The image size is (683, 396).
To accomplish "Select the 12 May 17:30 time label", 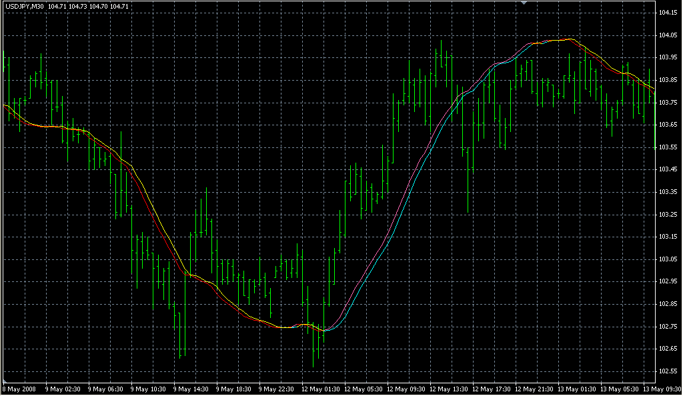I will [x=490, y=389].
